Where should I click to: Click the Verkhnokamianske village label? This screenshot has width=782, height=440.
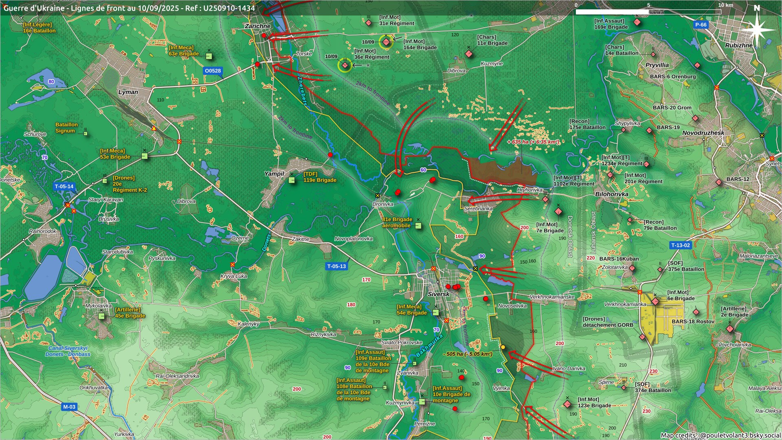click(552, 297)
